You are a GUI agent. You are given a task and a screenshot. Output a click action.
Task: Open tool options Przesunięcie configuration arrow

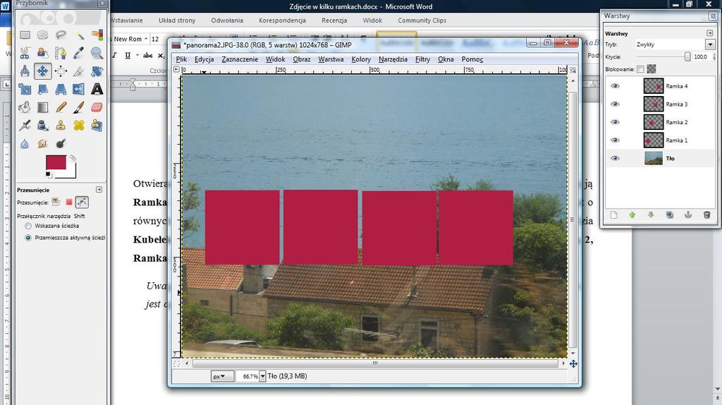99,190
